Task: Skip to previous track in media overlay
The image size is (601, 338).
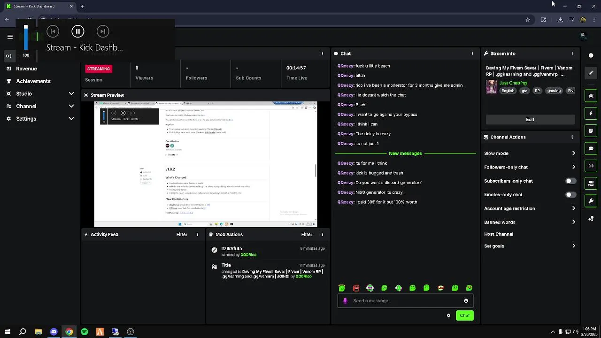Action: 53,31
